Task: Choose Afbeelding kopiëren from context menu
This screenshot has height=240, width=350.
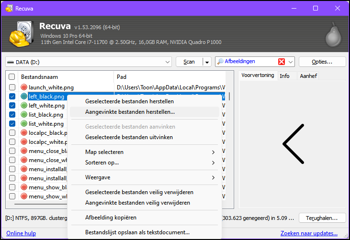Action: point(145,218)
